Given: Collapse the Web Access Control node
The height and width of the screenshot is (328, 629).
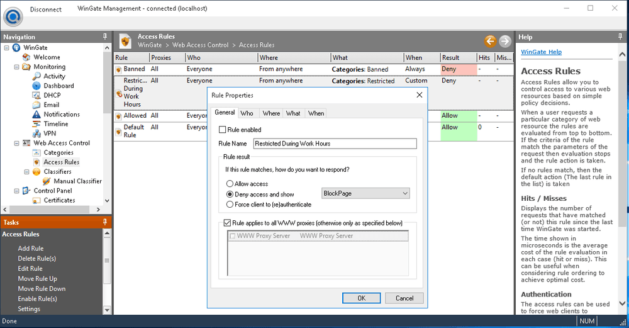Looking at the screenshot, I should coord(16,144).
